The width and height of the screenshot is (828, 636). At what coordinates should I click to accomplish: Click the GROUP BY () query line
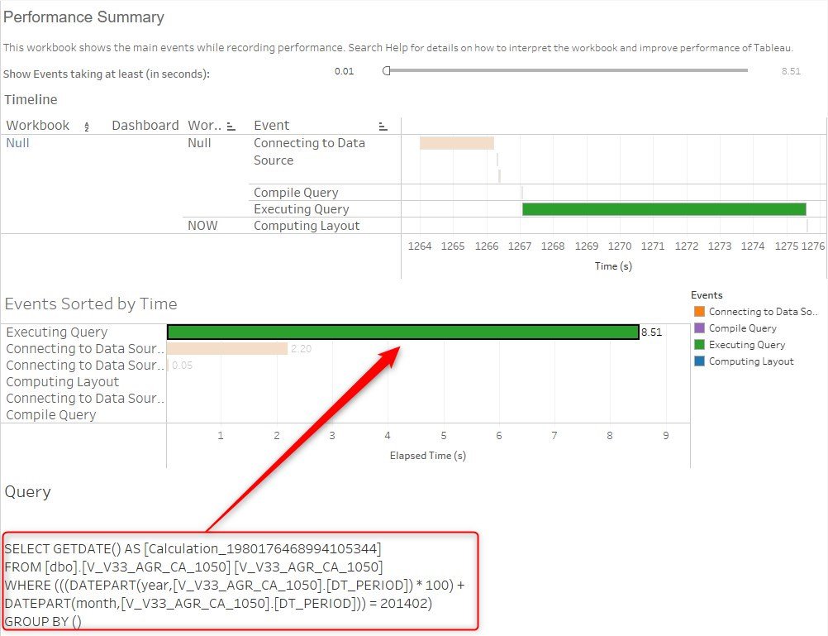pyautogui.click(x=43, y=622)
